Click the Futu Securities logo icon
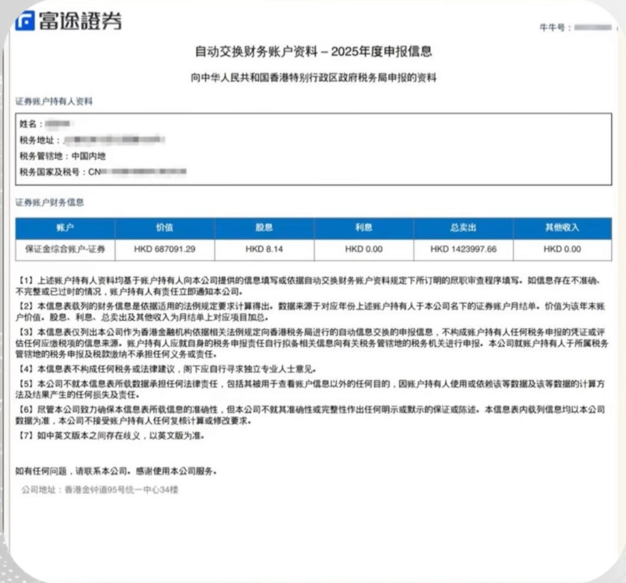 click(x=24, y=21)
